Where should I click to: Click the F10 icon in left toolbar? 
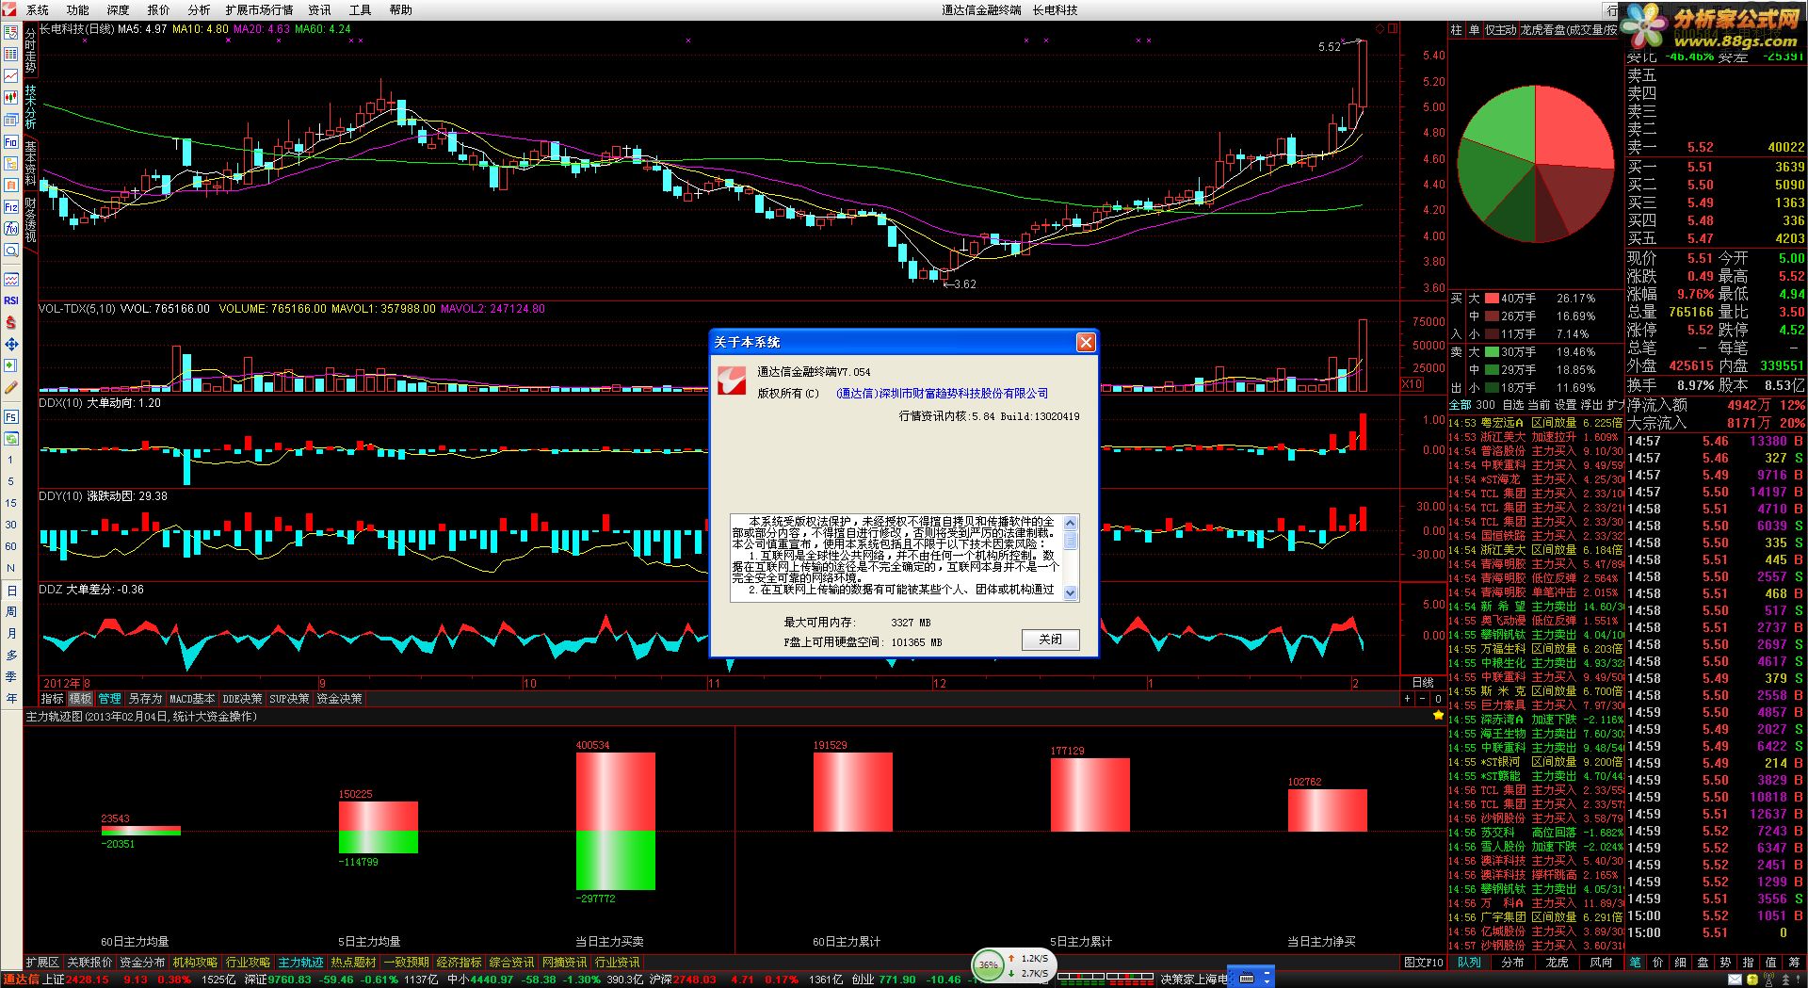(11, 142)
